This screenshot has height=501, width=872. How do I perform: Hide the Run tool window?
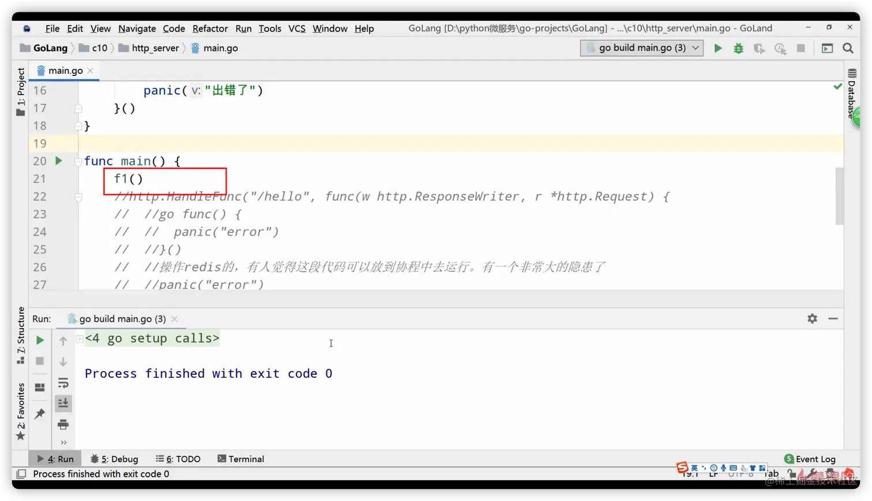[x=833, y=318]
